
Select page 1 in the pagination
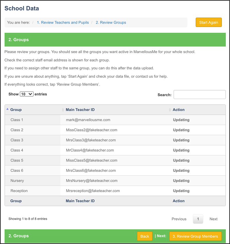tap(198, 219)
